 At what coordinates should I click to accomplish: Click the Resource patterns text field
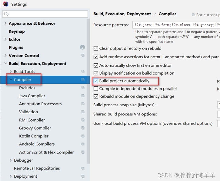(176, 25)
